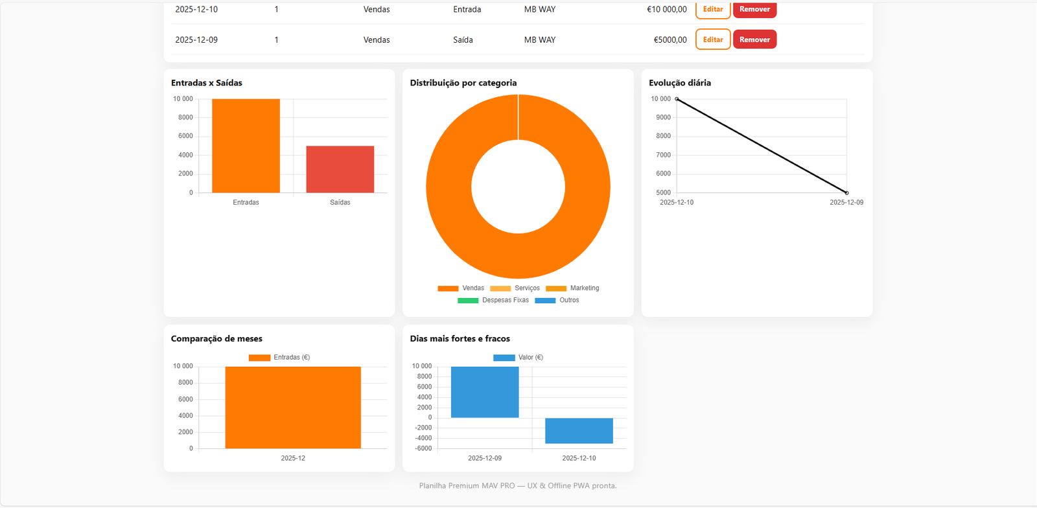The image size is (1037, 508).
Task: Toggle the Serviços legend item
Action: tap(515, 288)
